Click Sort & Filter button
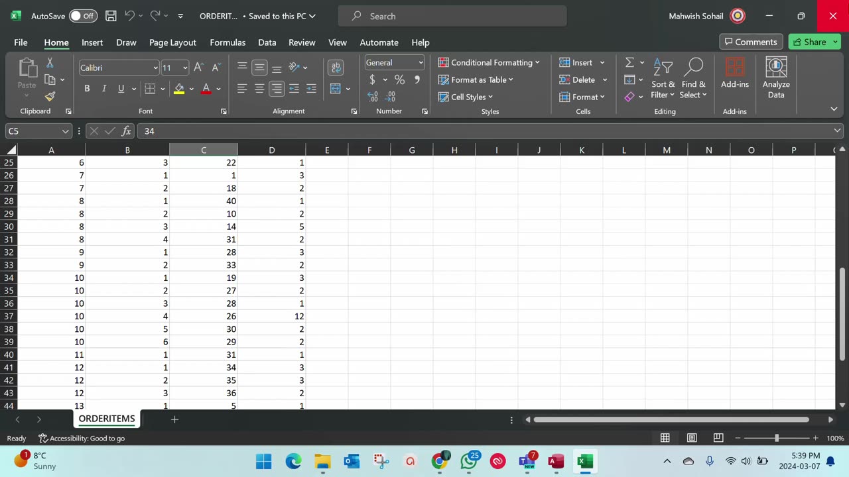The image size is (849, 477). click(663, 78)
